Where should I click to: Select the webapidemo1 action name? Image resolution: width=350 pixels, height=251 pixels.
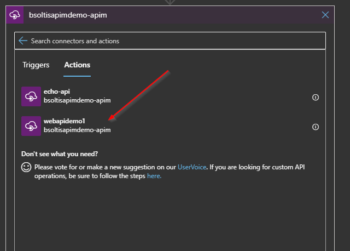point(64,122)
